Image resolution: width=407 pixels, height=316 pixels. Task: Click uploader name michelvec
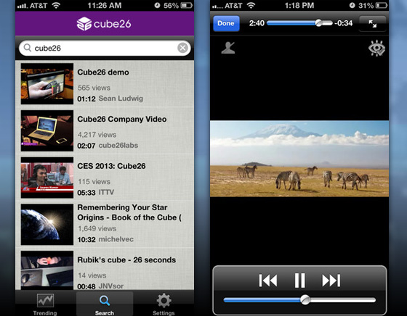tap(116, 239)
